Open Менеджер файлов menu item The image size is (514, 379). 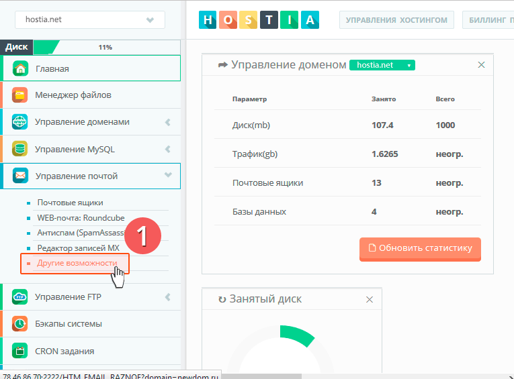click(91, 95)
